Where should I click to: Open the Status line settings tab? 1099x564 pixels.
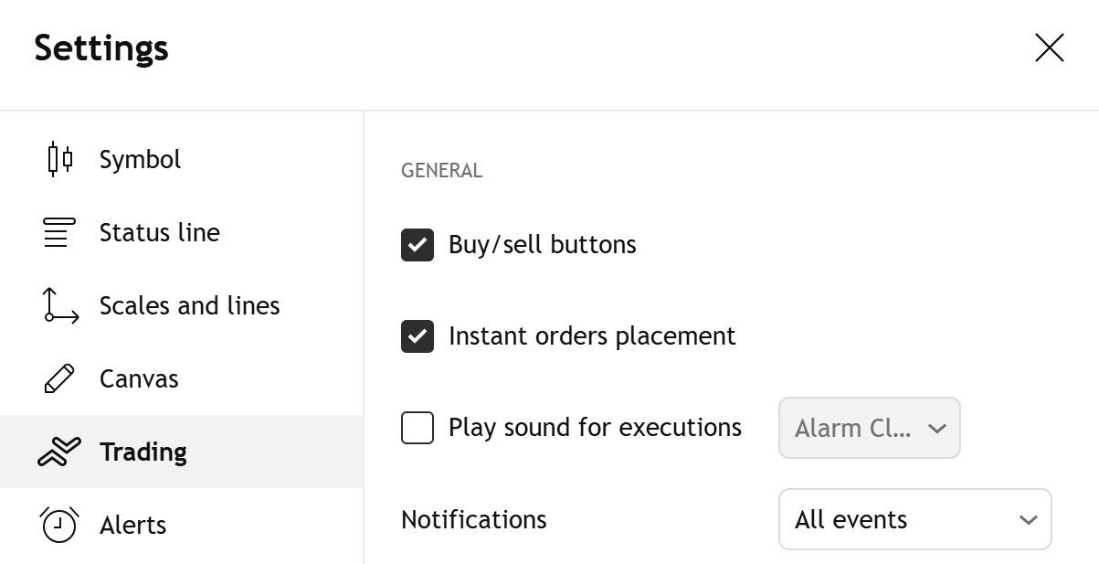[159, 232]
